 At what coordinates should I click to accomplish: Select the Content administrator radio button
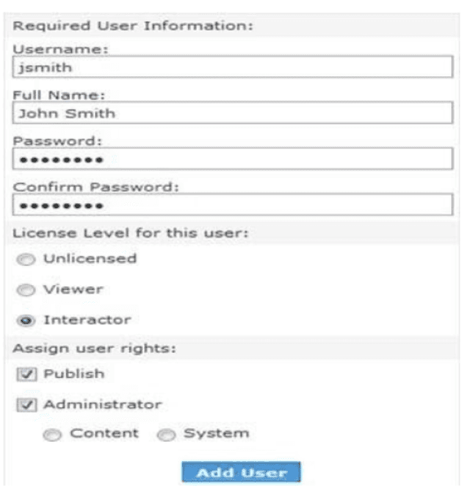tap(52, 435)
